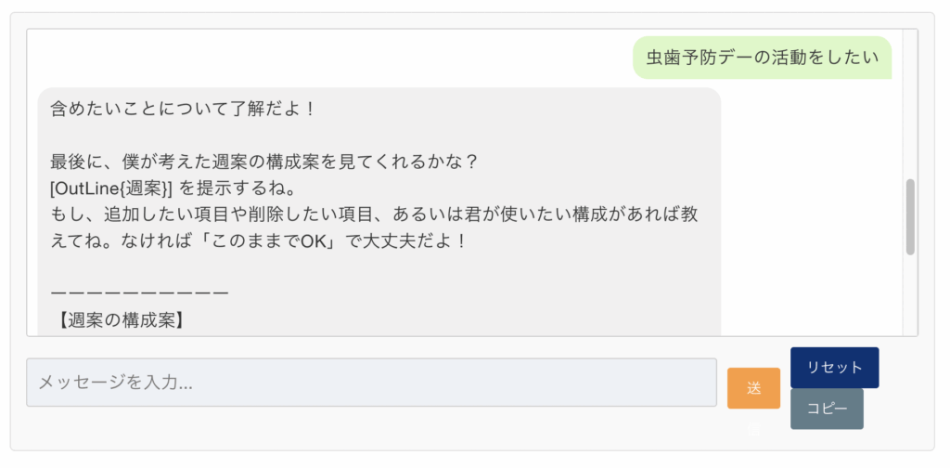Click the text を提示するね。

click(238, 189)
